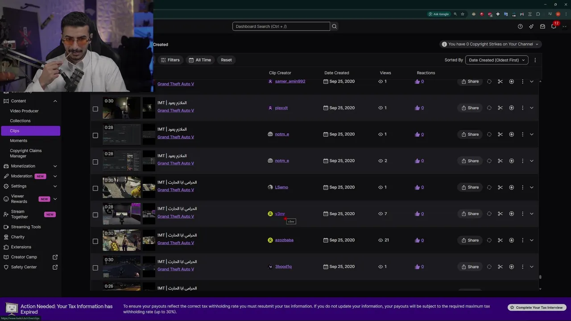Click the sparkle icon in the top bar
This screenshot has width=571, height=321.
pos(531,26)
